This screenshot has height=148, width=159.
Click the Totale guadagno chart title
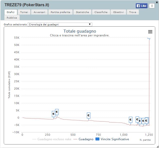point(80,31)
